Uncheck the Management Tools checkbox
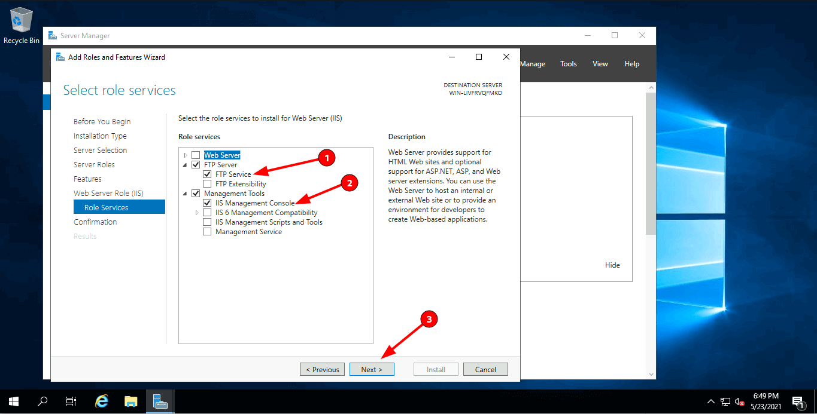This screenshot has height=414, width=817. [196, 194]
